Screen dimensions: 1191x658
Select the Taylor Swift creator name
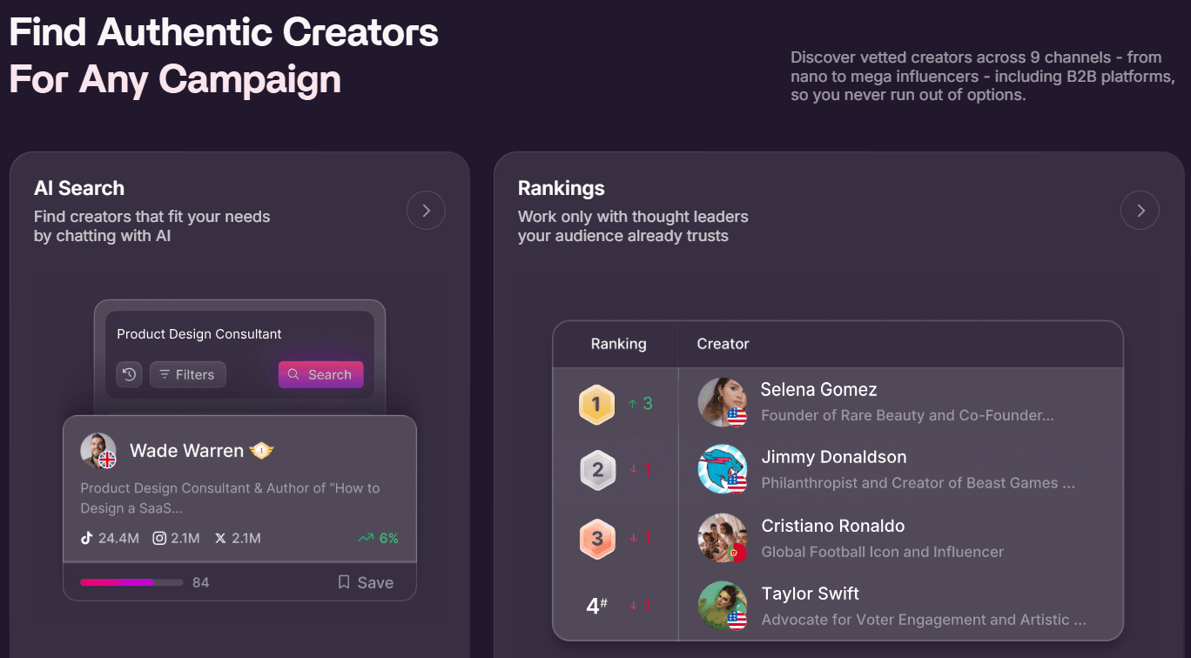click(x=810, y=594)
